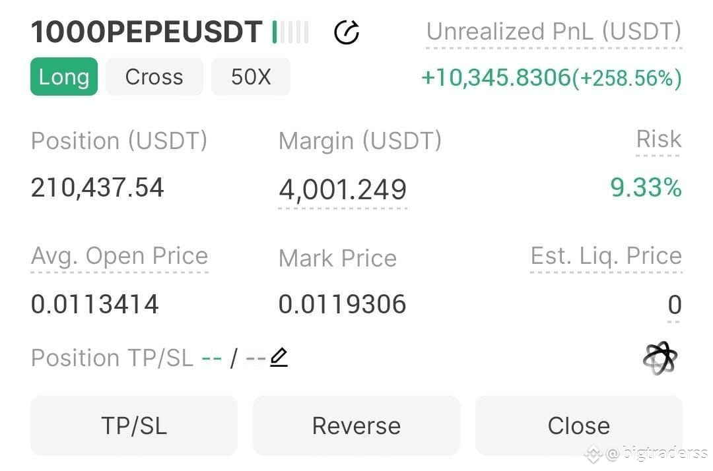Click the margin value 4,001.249
The image size is (713, 471).
coord(343,190)
